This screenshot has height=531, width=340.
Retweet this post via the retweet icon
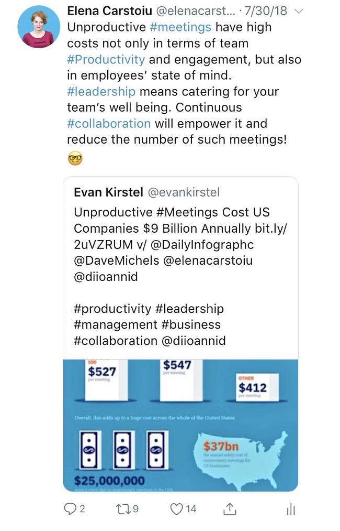click(121, 508)
